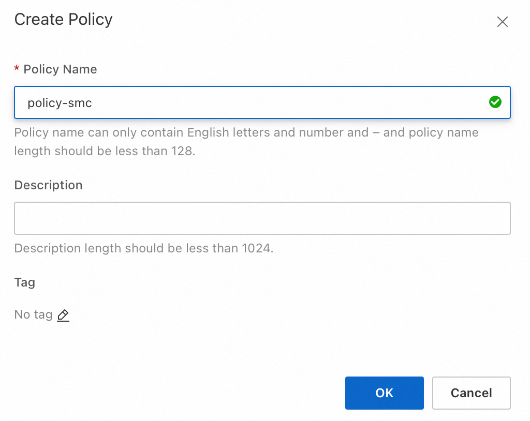Click the 'policy-smc' text in the name field
Screen dimensions: 530x421
coord(60,103)
